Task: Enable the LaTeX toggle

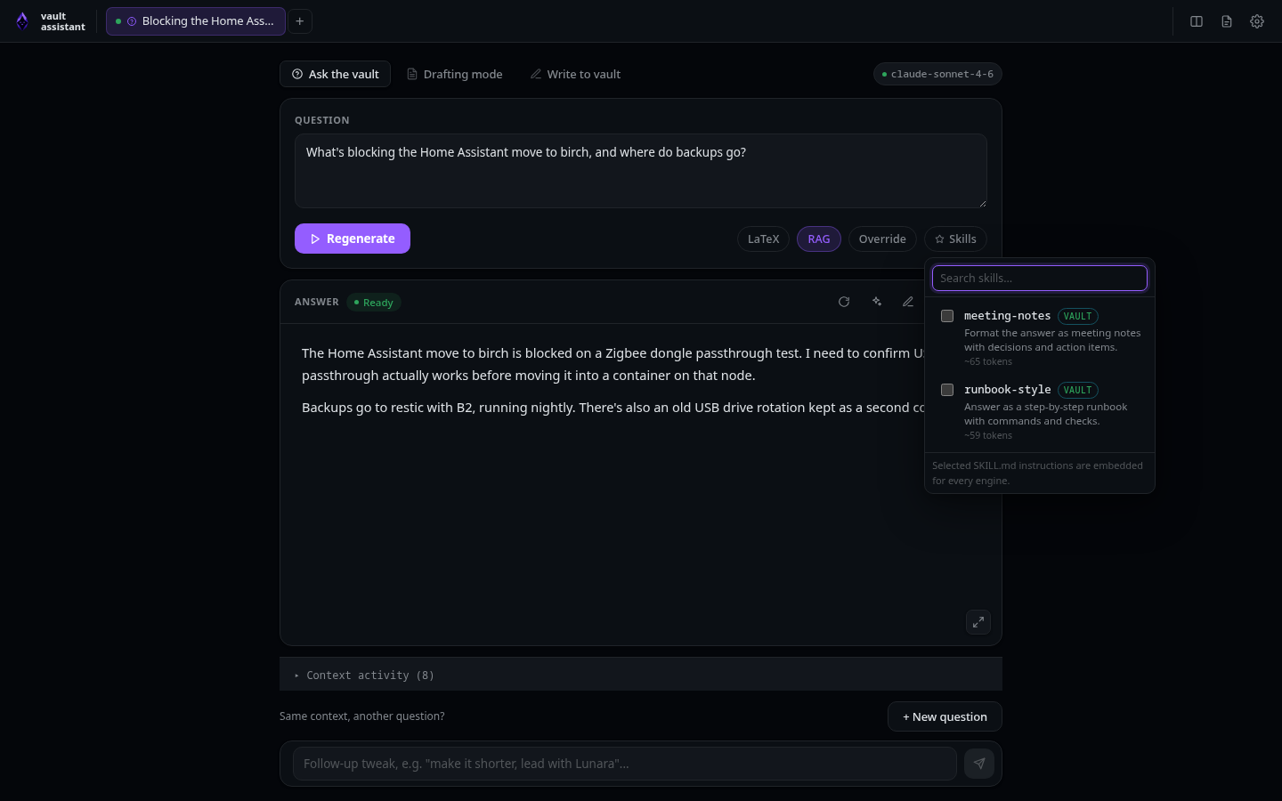Action: click(763, 239)
